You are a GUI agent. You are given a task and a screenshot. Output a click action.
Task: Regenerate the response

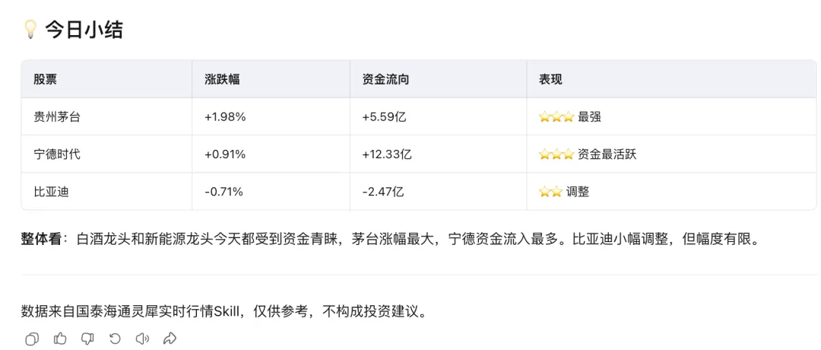tap(115, 339)
